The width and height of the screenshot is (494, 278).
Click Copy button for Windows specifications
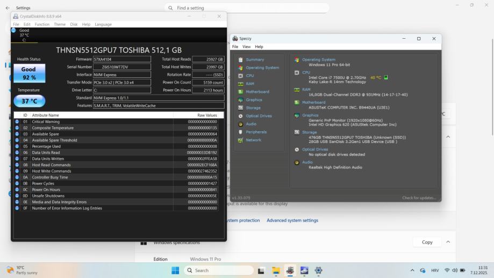427,242
